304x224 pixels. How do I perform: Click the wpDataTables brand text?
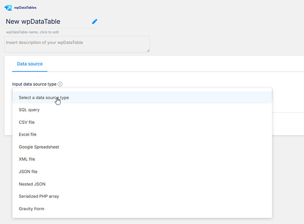tap(25, 8)
